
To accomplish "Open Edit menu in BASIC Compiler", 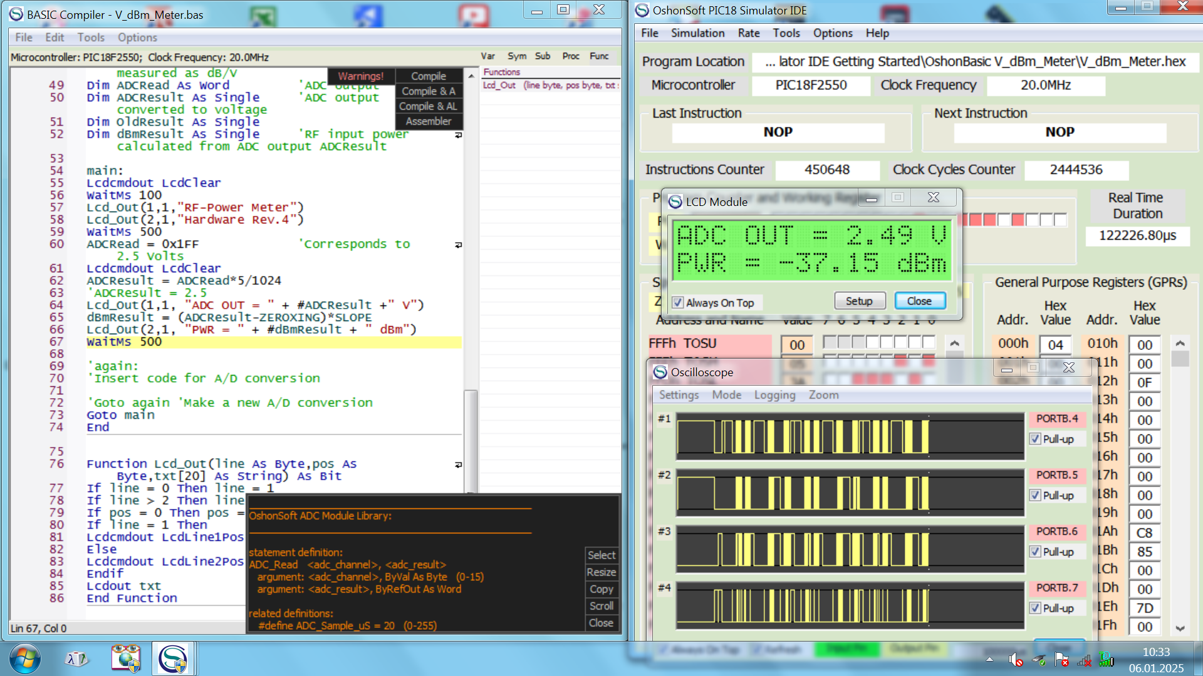I will [55, 38].
